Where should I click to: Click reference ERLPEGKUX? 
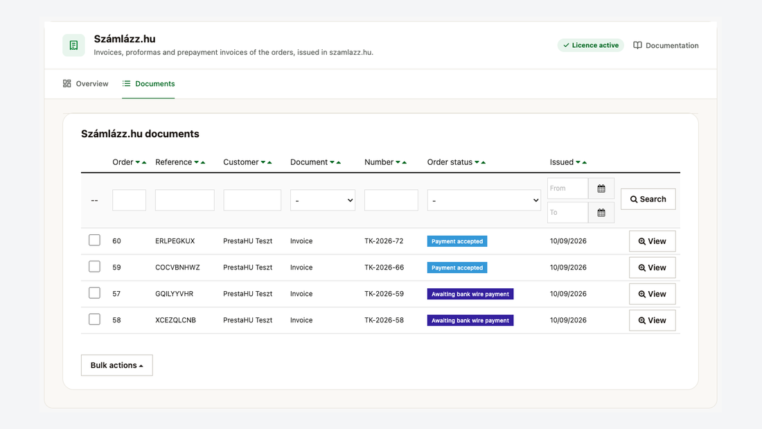[175, 241]
